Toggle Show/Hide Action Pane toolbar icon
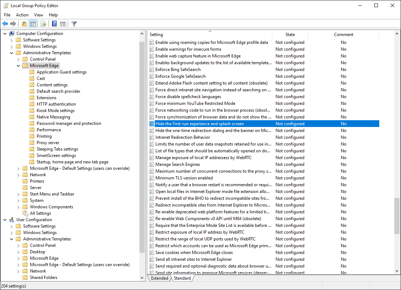This screenshot has height=290, width=401. click(63, 24)
